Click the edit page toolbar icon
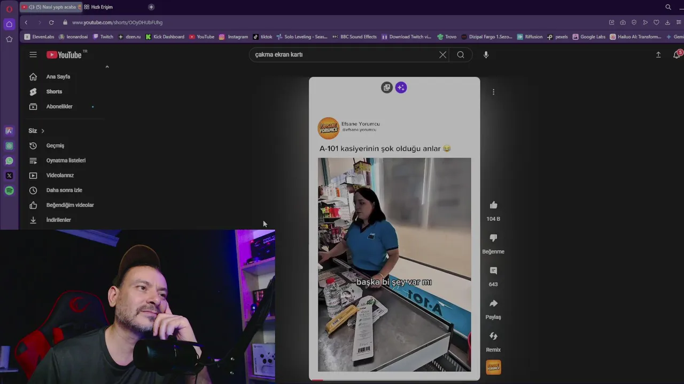Viewport: 684px width, 384px height. point(611,22)
